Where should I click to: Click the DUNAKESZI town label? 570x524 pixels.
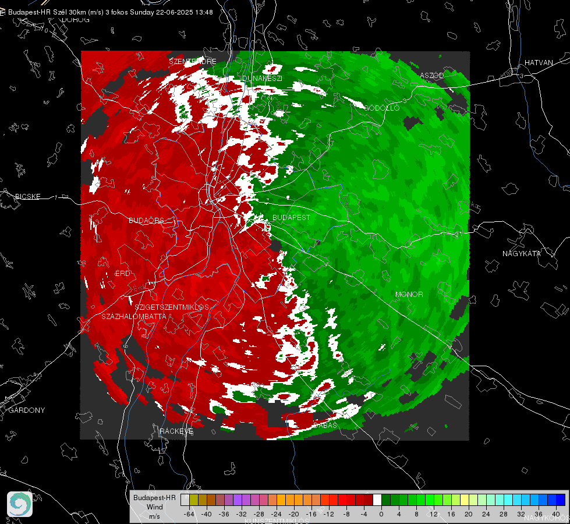point(262,78)
